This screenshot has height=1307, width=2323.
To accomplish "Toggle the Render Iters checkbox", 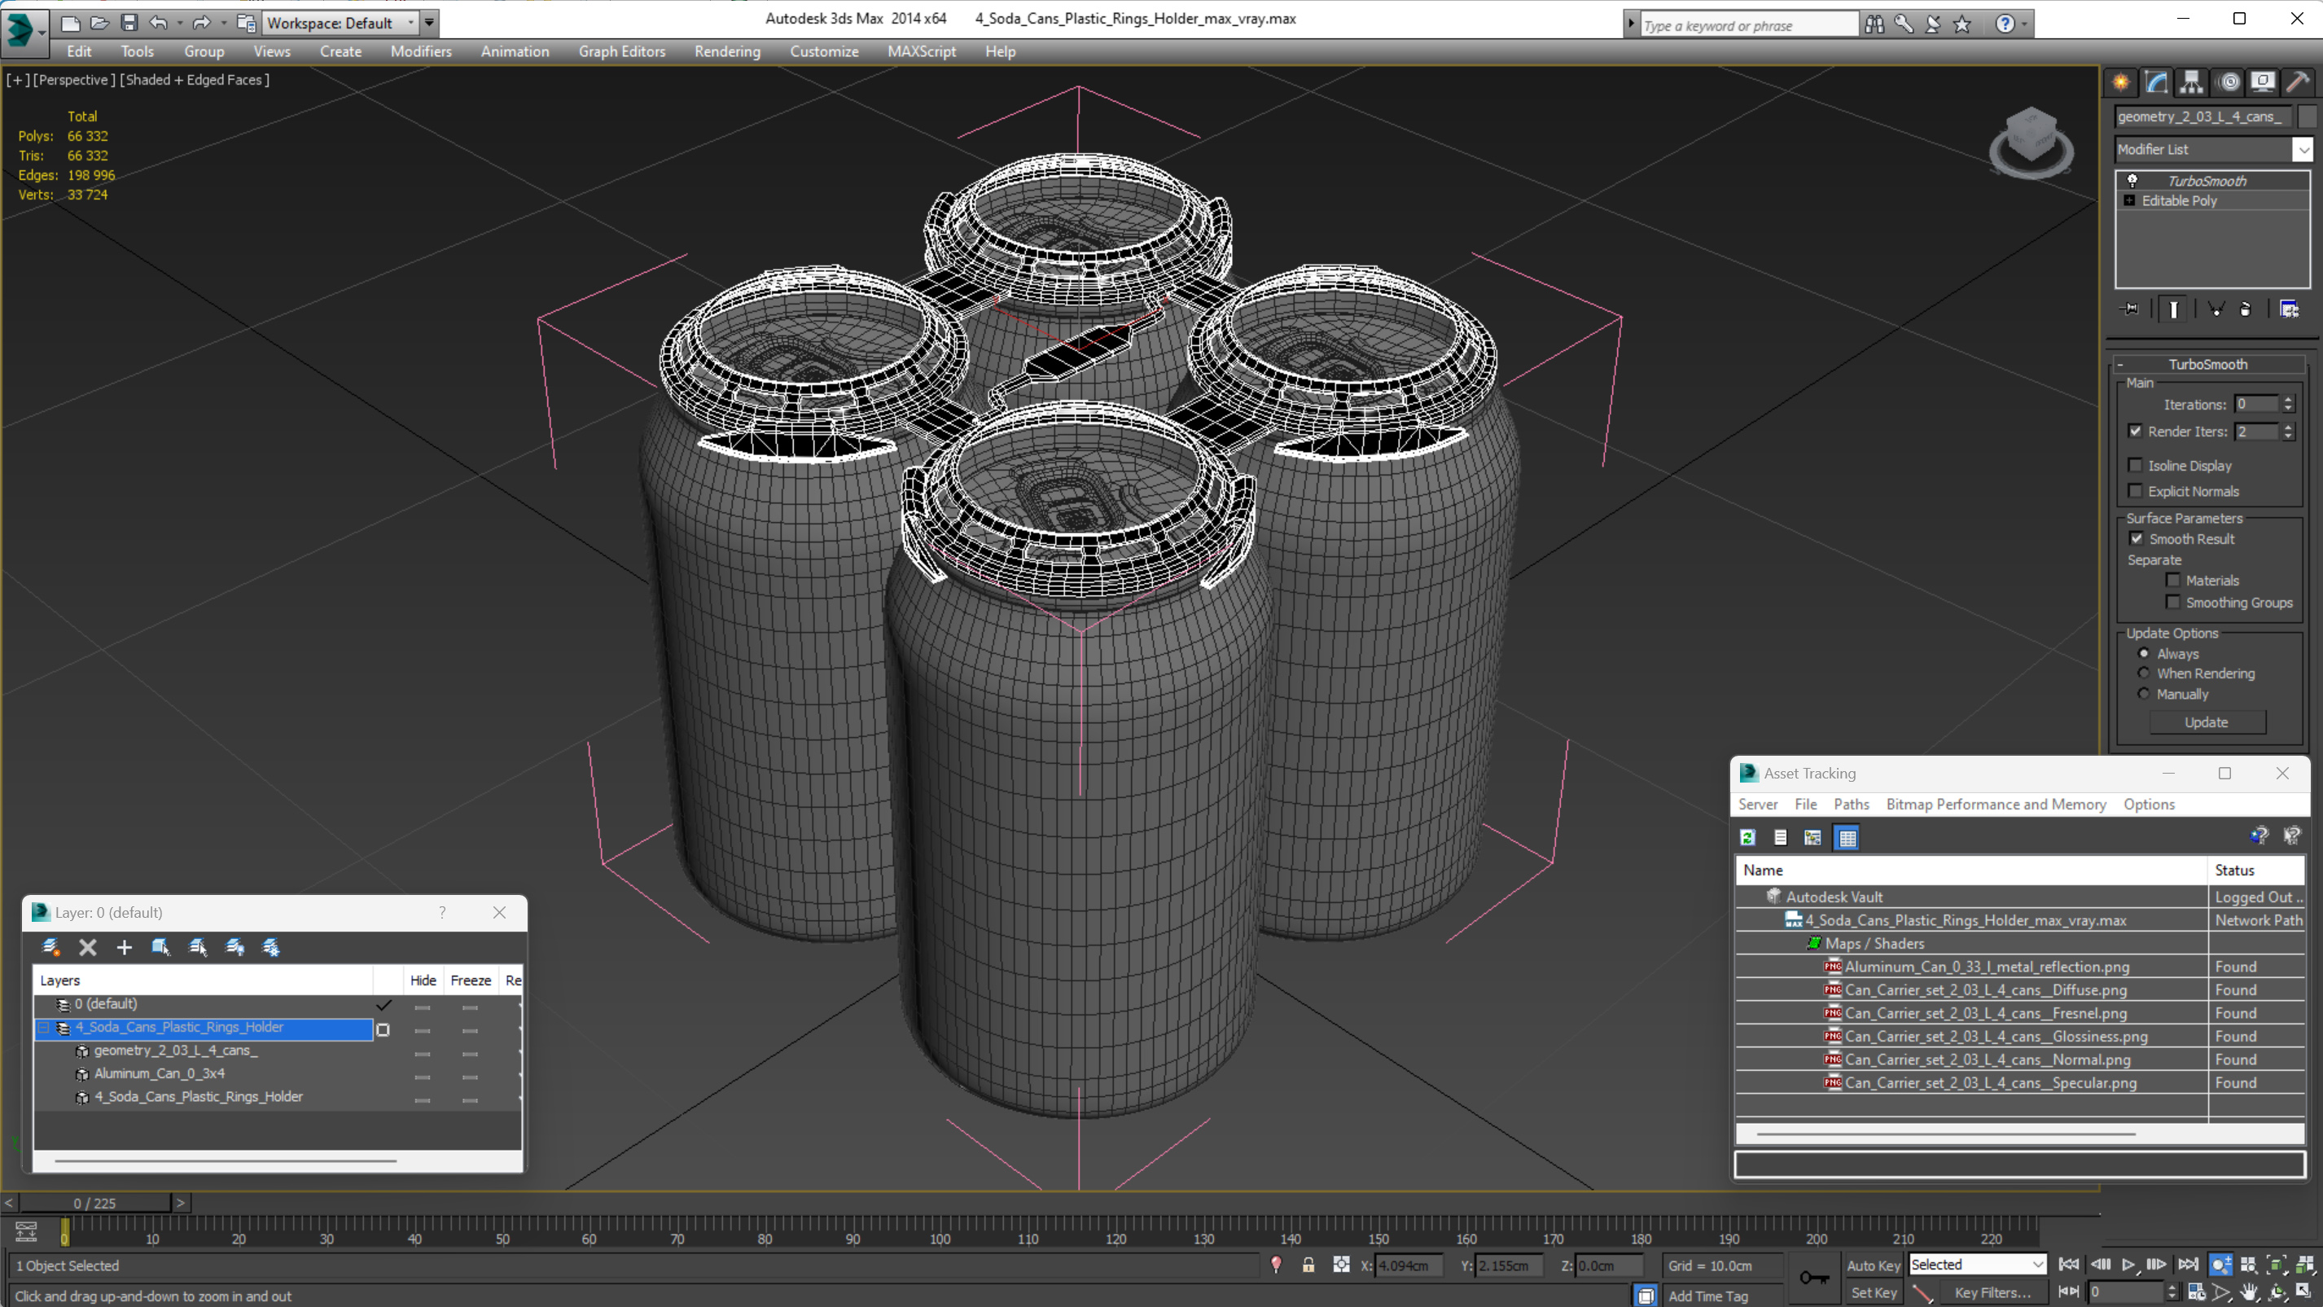I will 2136,431.
